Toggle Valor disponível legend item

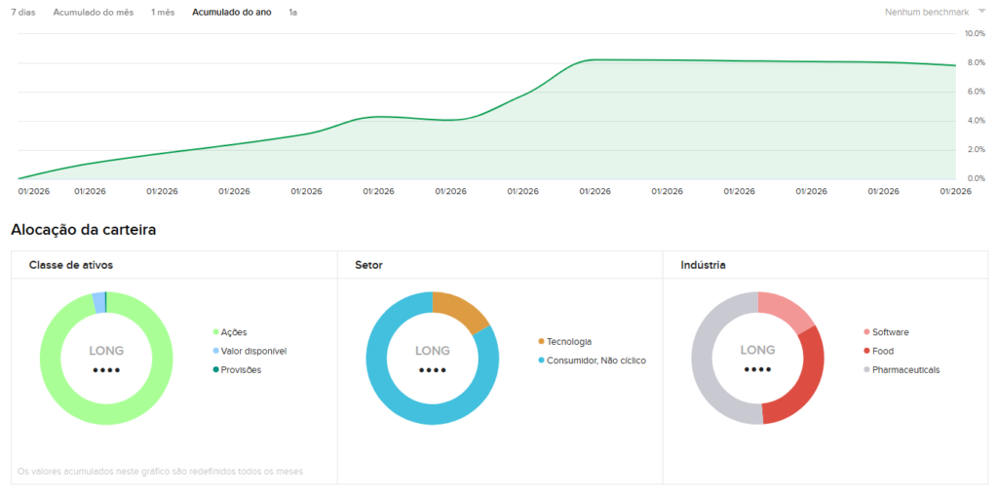252,351
